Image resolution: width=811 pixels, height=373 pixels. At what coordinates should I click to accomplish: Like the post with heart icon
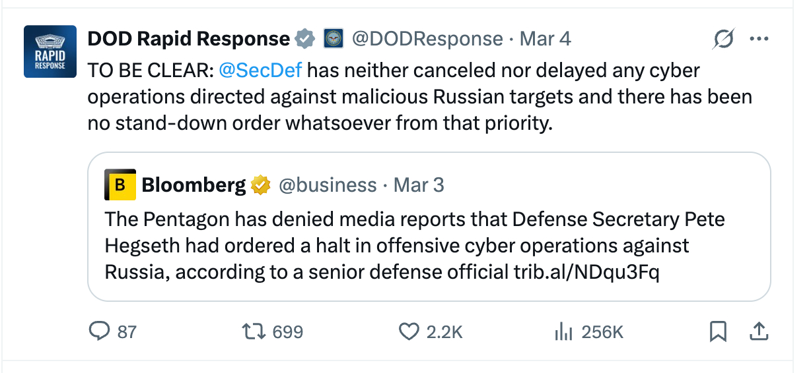[409, 331]
